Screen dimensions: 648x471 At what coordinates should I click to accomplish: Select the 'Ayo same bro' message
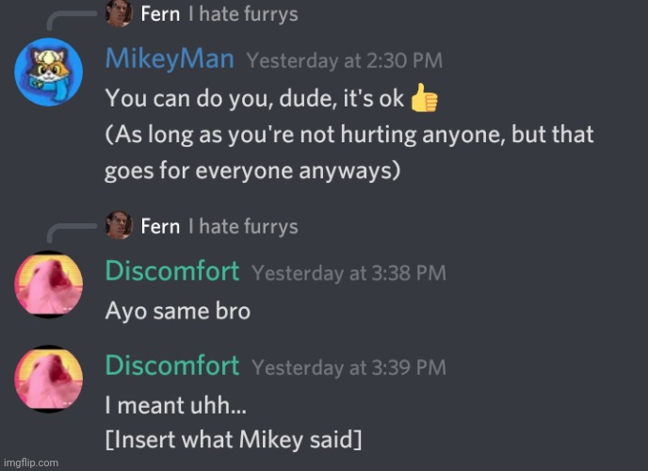click(178, 311)
